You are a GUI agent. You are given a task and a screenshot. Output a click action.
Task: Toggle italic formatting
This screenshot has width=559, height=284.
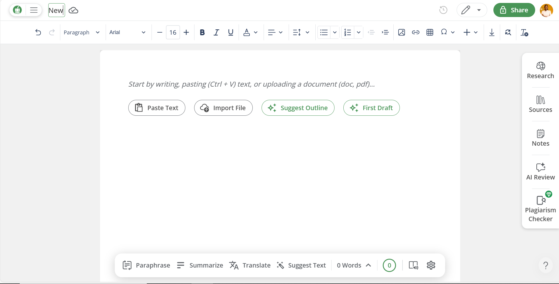click(x=216, y=32)
